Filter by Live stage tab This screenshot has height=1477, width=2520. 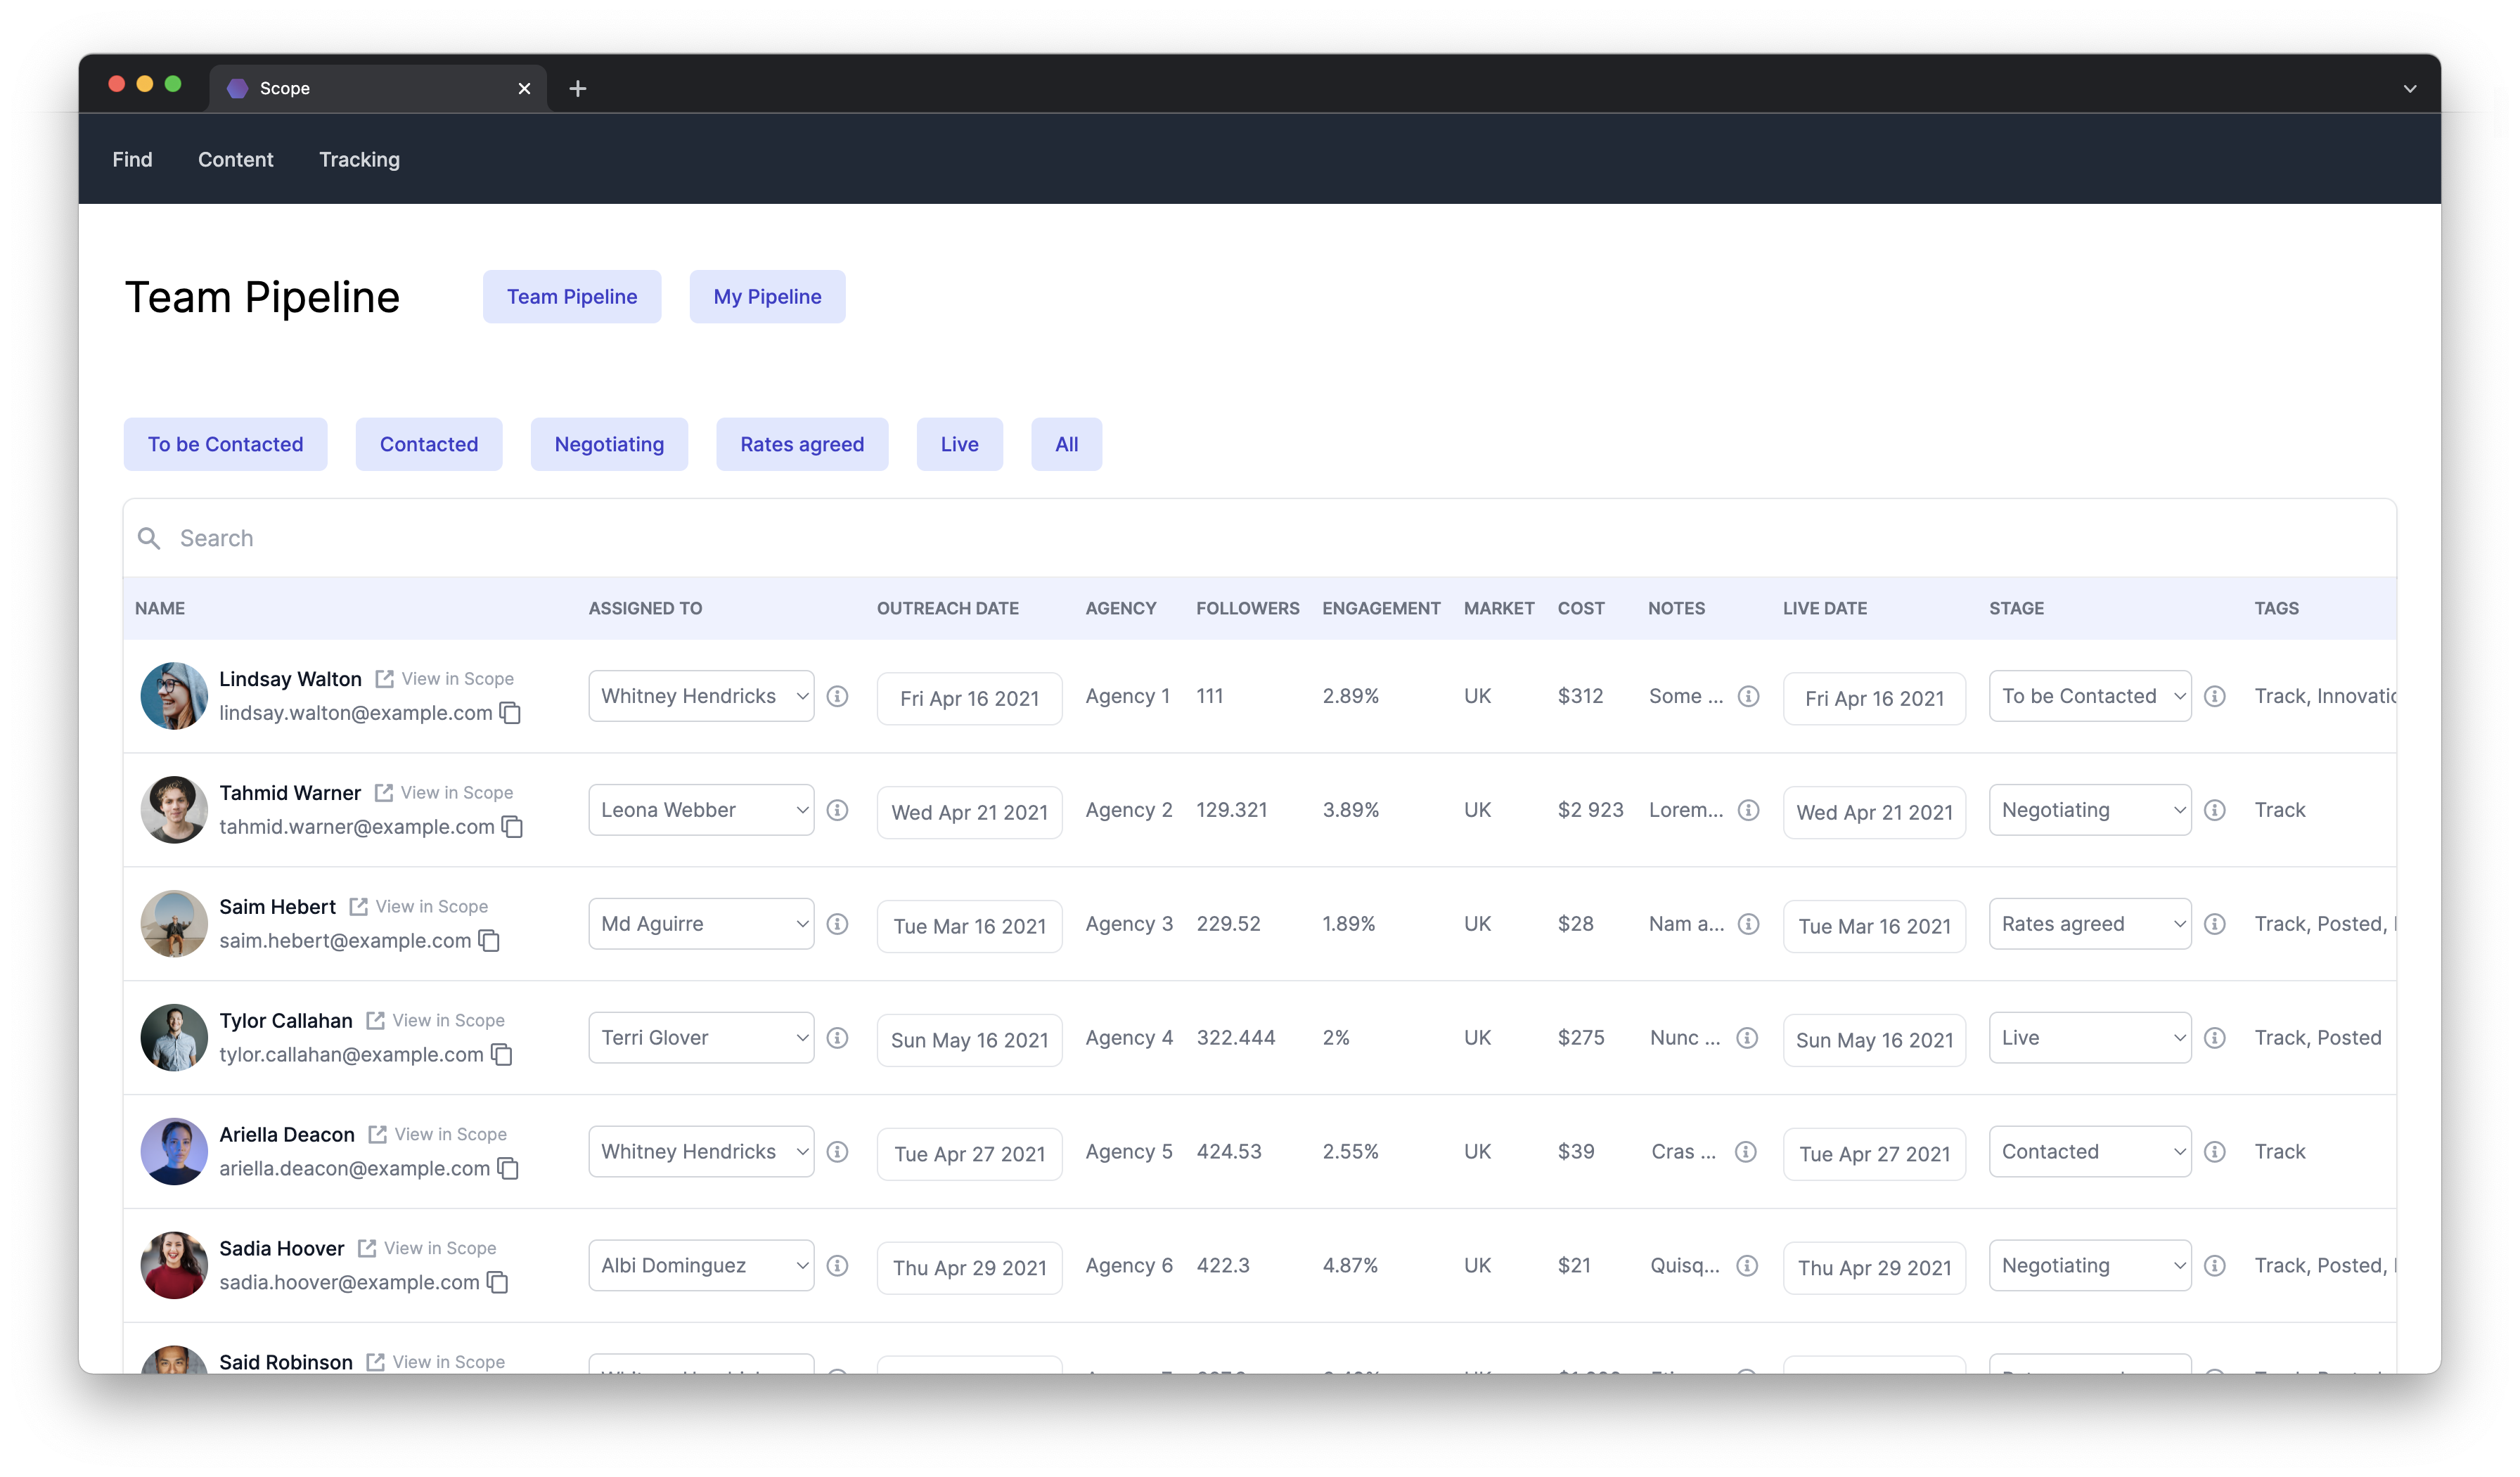959,445
